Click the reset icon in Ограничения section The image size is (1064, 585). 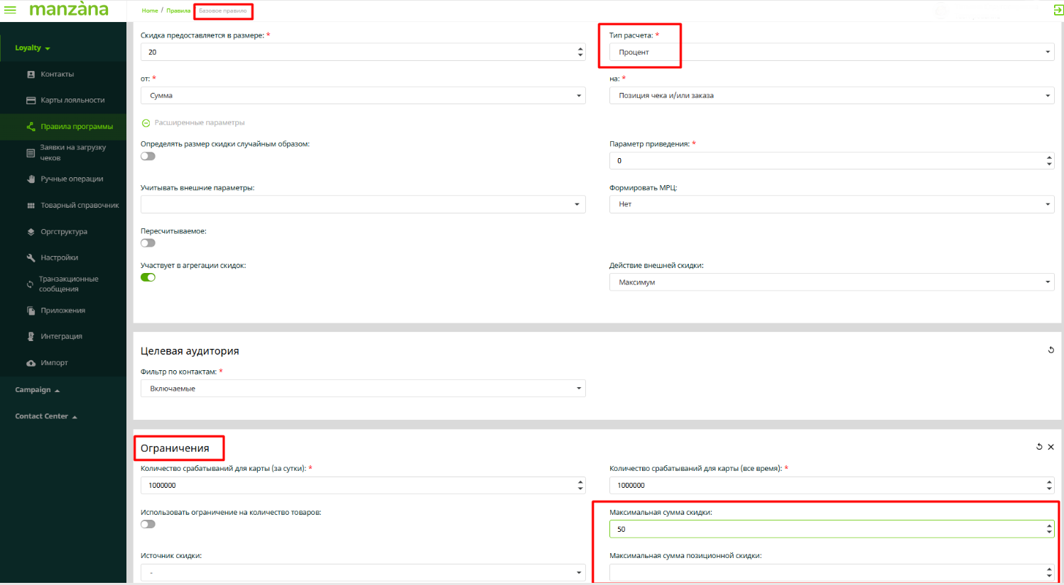[1039, 447]
